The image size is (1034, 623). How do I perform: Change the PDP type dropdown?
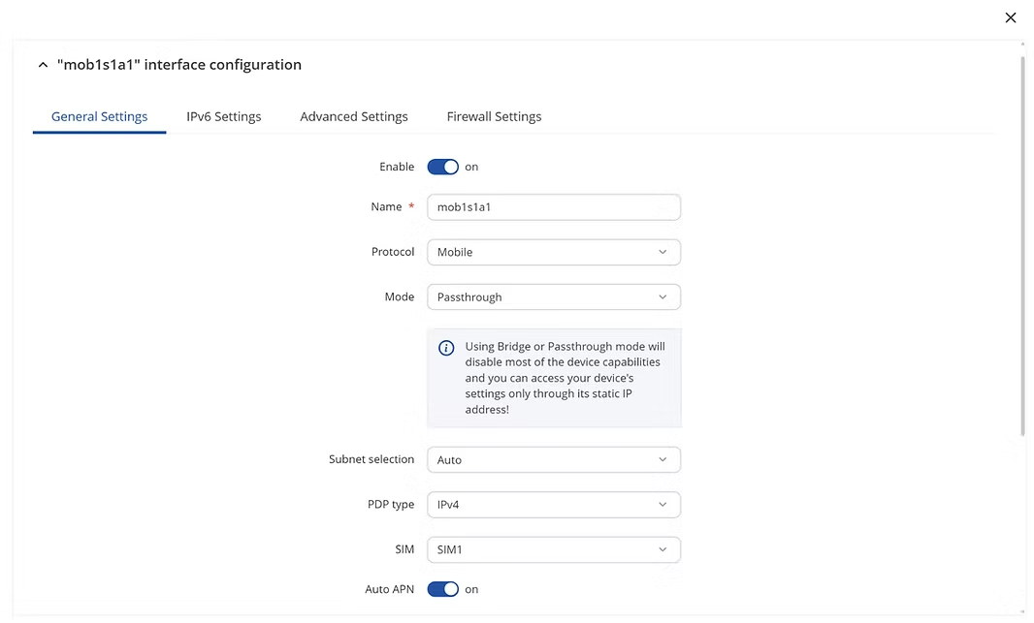tap(553, 505)
